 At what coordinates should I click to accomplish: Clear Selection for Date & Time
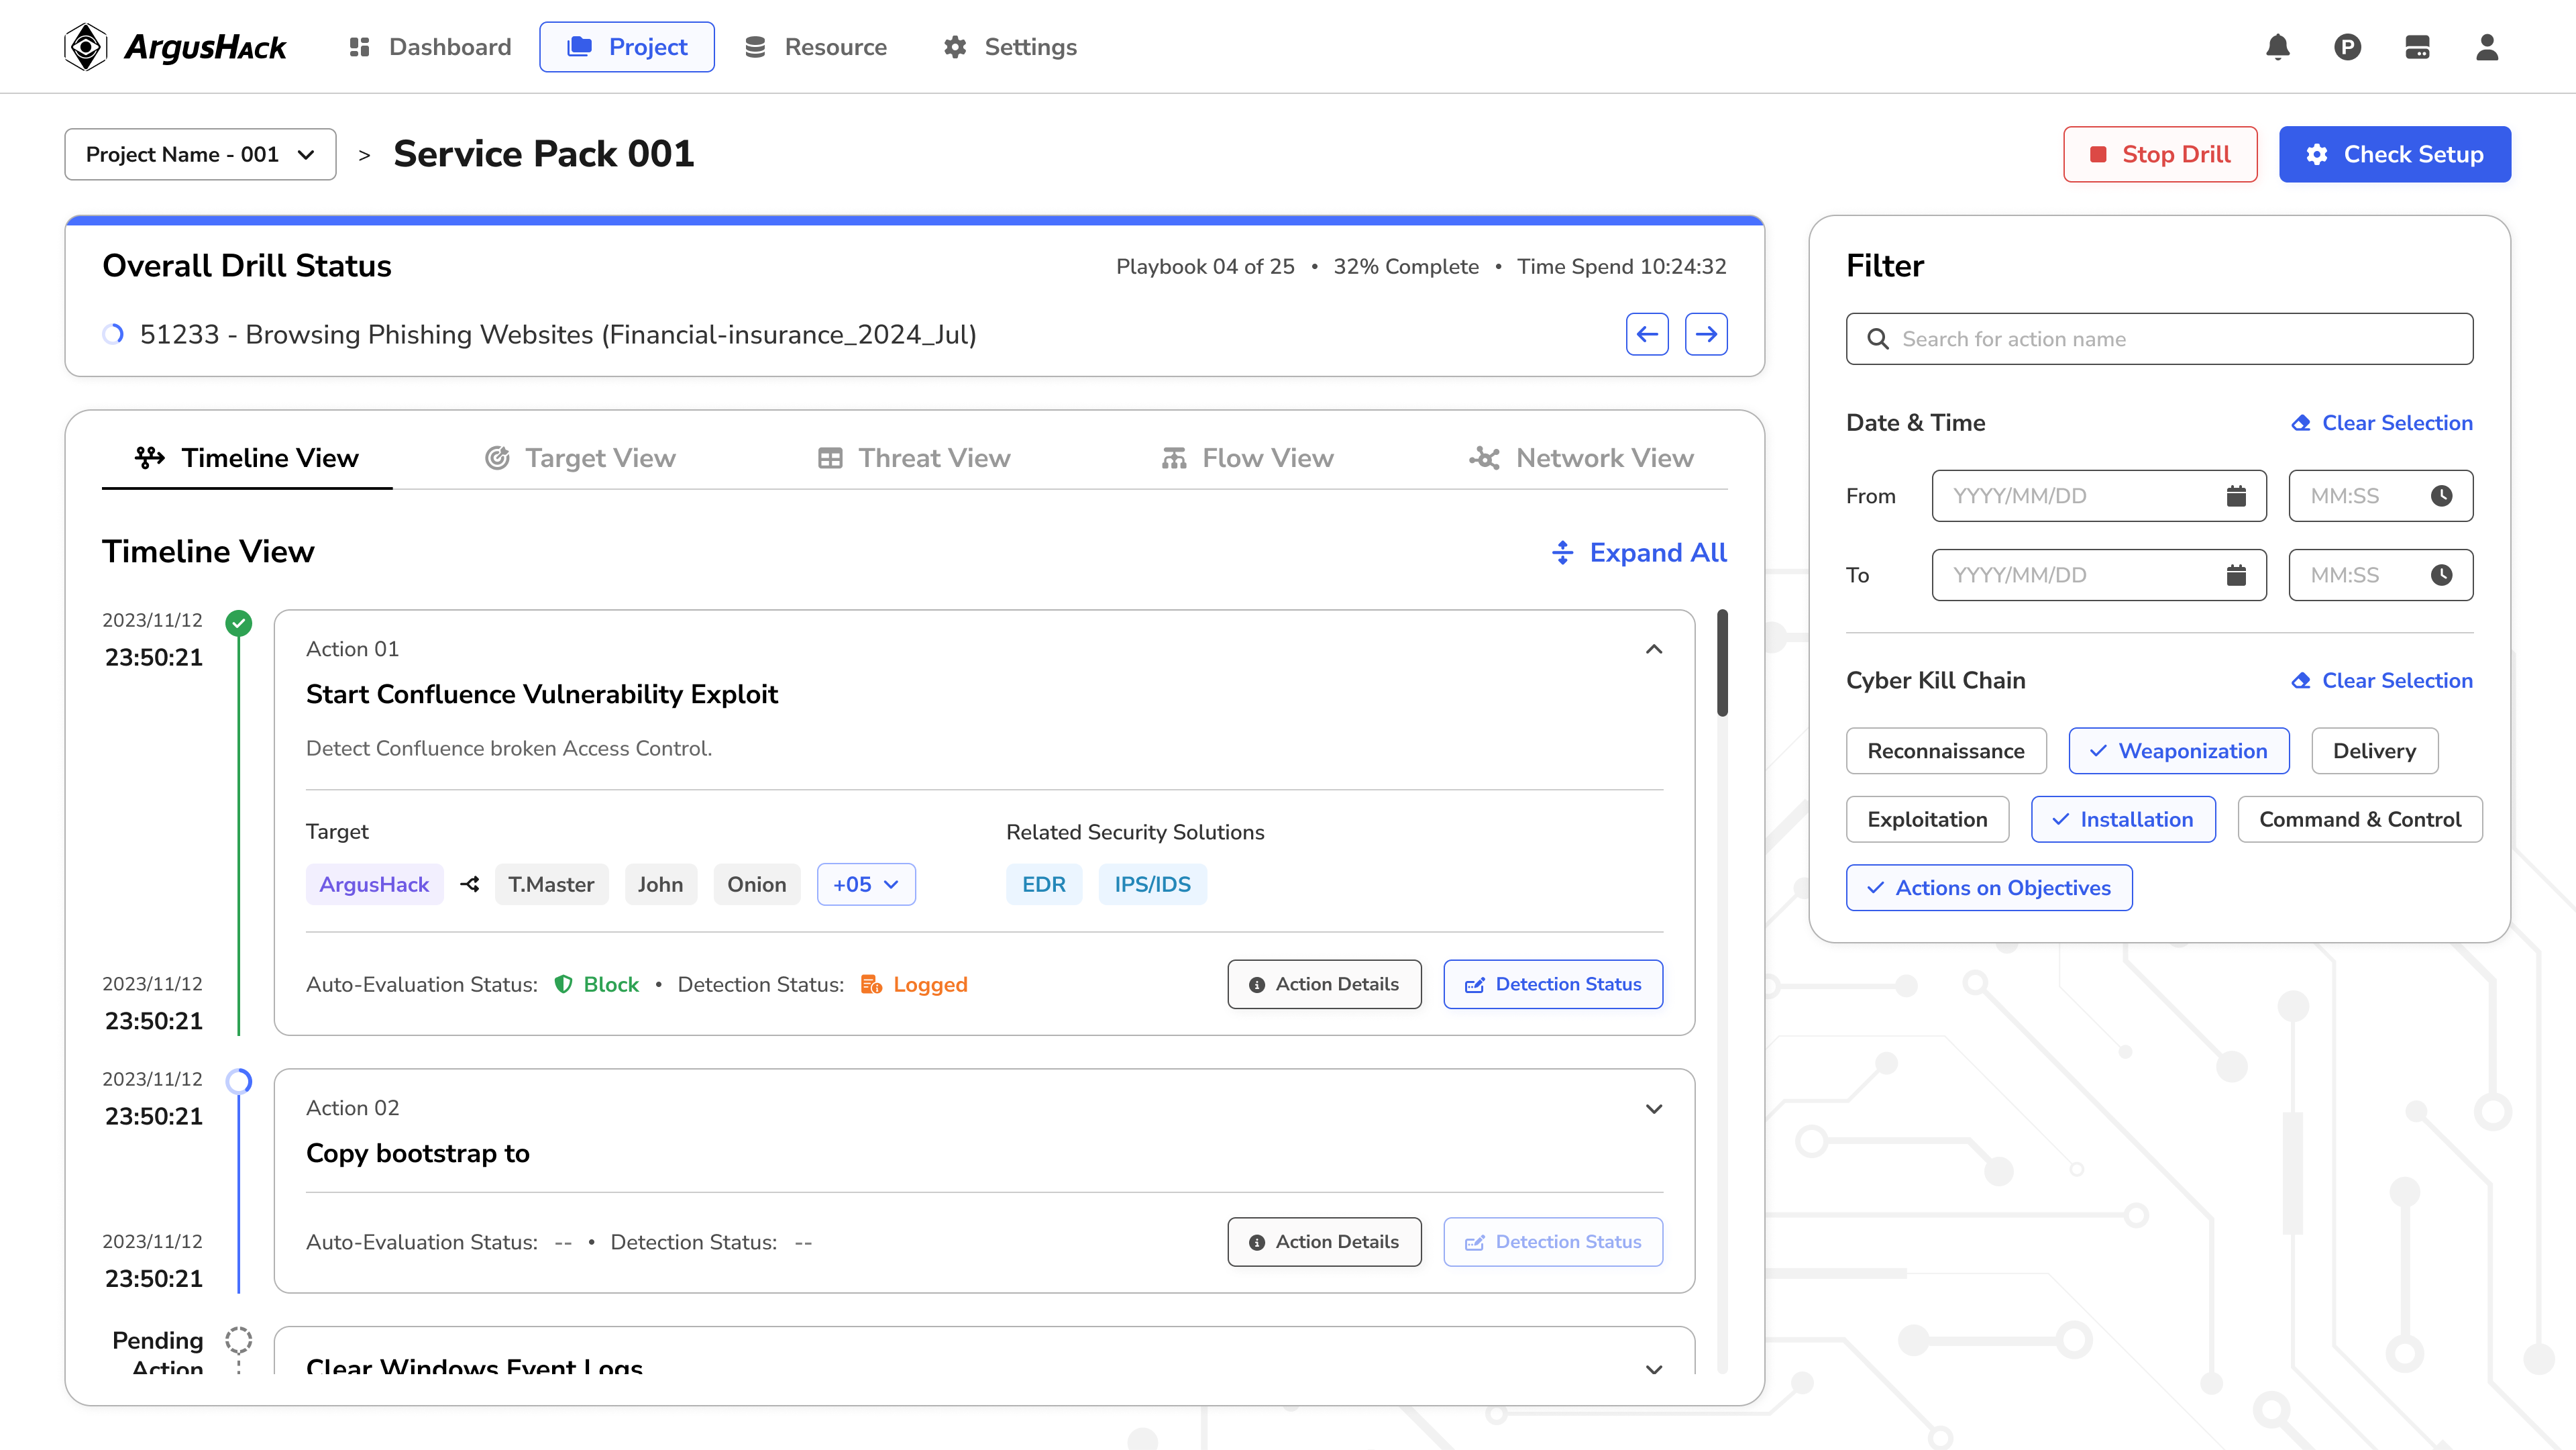point(2382,423)
